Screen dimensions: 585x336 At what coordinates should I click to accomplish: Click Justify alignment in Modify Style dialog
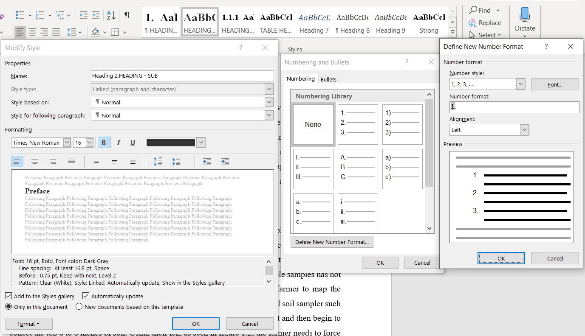click(x=71, y=161)
